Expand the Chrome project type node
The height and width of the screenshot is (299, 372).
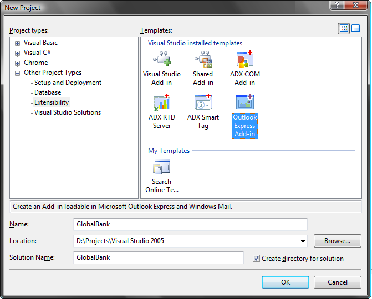(x=17, y=63)
